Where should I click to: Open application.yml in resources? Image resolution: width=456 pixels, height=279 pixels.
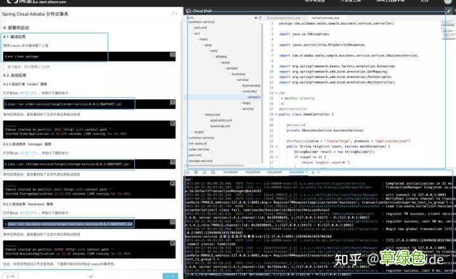(x=221, y=120)
